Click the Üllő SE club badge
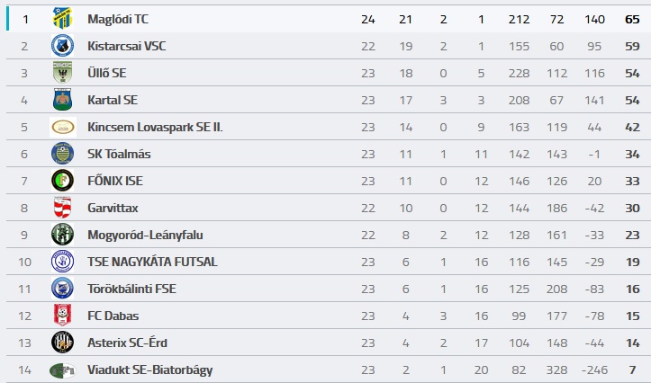 (63, 73)
